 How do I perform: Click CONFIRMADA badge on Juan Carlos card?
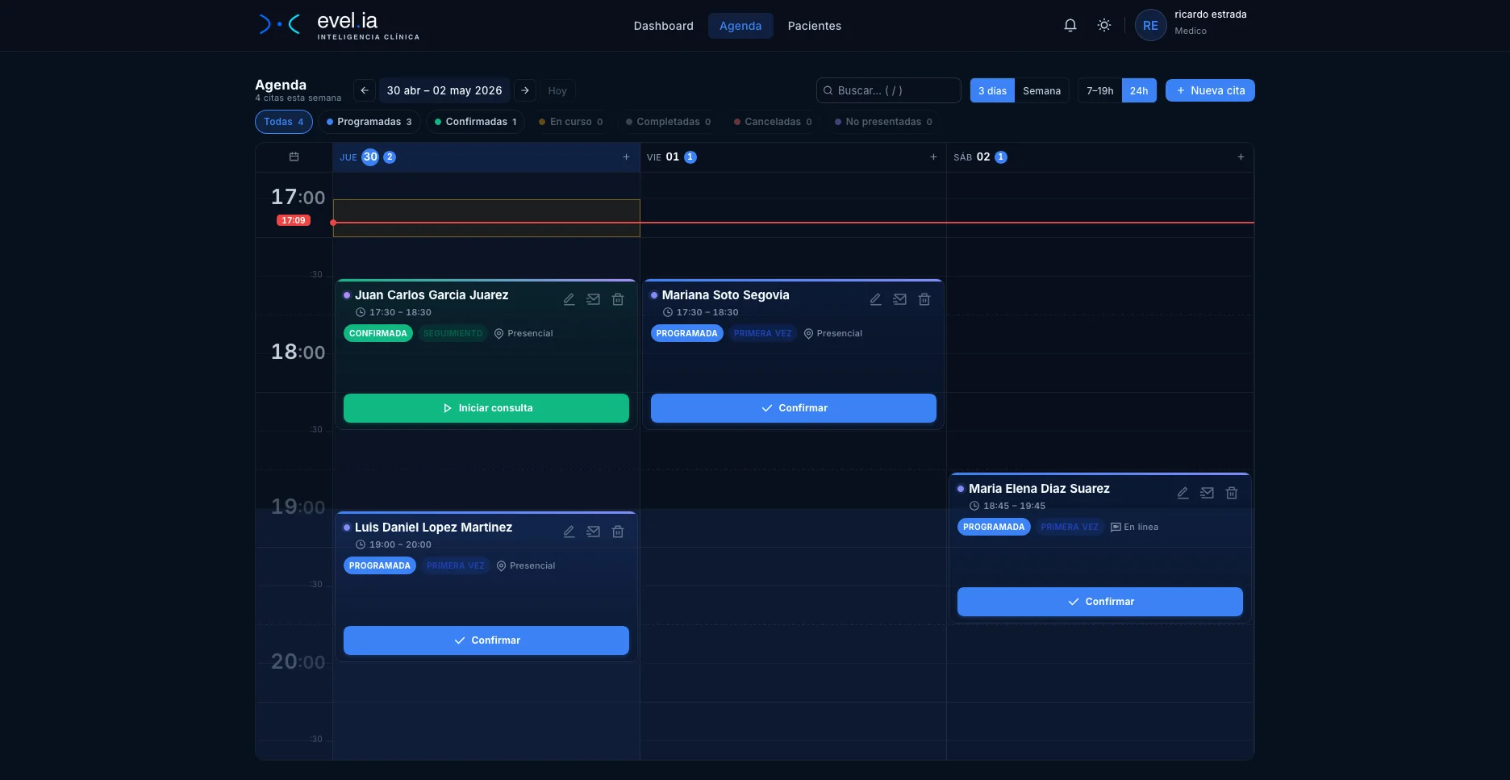tap(378, 333)
